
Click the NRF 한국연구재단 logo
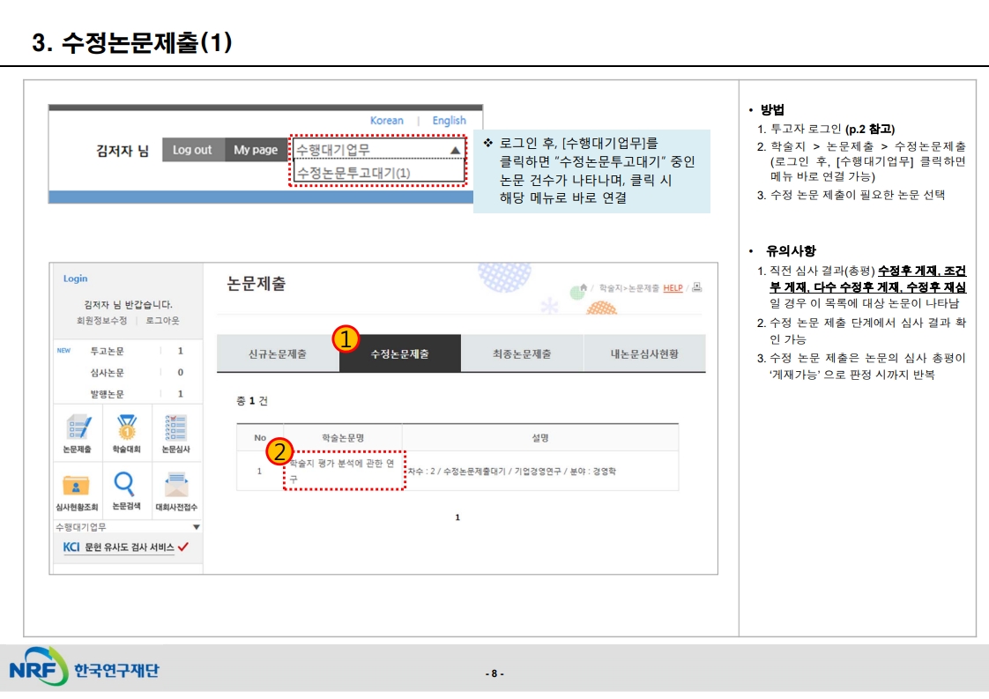[84, 668]
